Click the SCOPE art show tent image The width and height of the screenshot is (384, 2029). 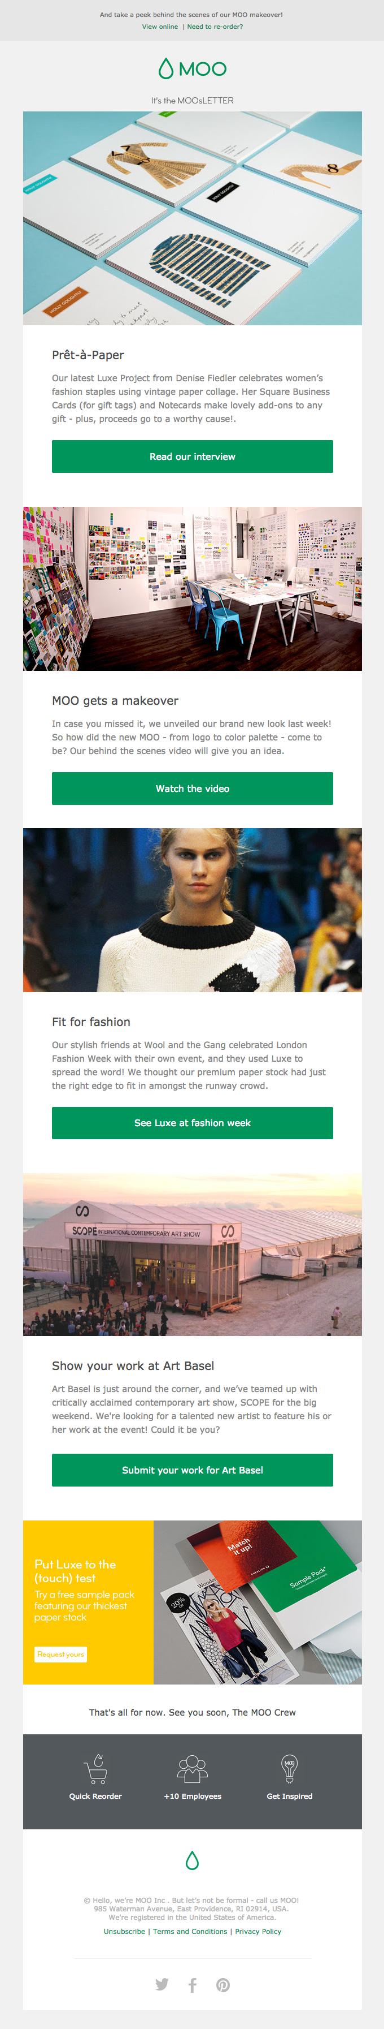(x=192, y=1254)
